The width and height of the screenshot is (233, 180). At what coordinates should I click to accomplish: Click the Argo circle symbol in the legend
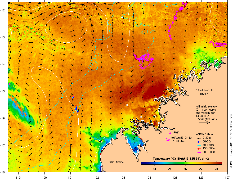tap(170, 133)
